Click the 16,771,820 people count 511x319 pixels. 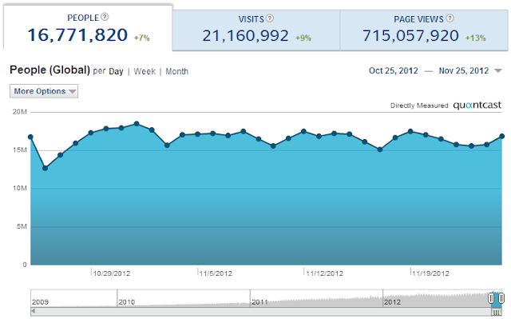[77, 35]
